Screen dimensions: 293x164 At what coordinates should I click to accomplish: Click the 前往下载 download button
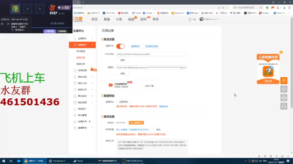click(149, 86)
